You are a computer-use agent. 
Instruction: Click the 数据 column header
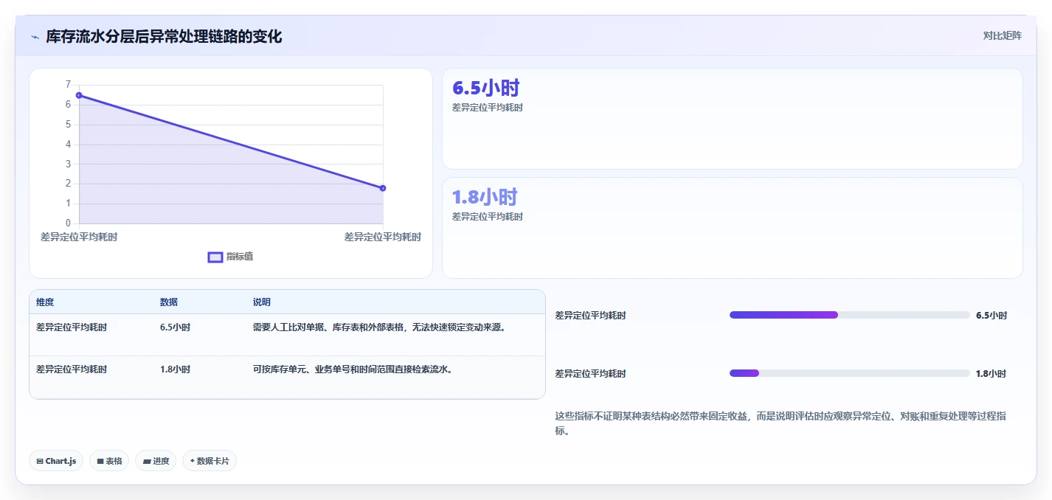(x=169, y=302)
